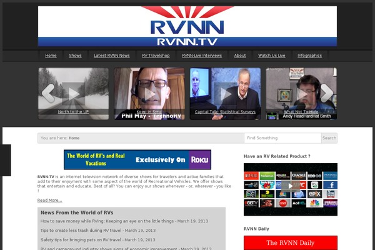Click the Read More link
This screenshot has width=375, height=250.
click(x=50, y=200)
